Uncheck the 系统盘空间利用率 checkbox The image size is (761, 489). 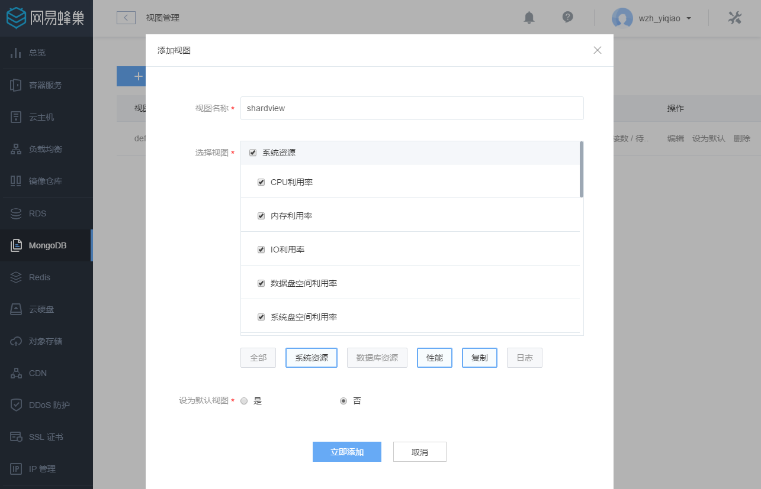(261, 317)
